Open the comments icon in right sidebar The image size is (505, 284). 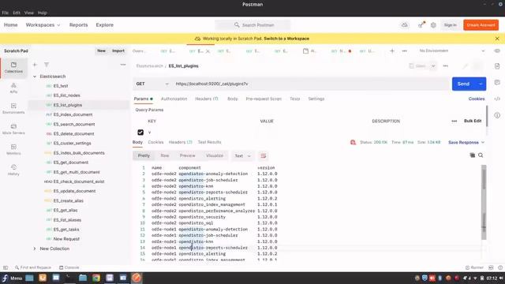pos(497,82)
